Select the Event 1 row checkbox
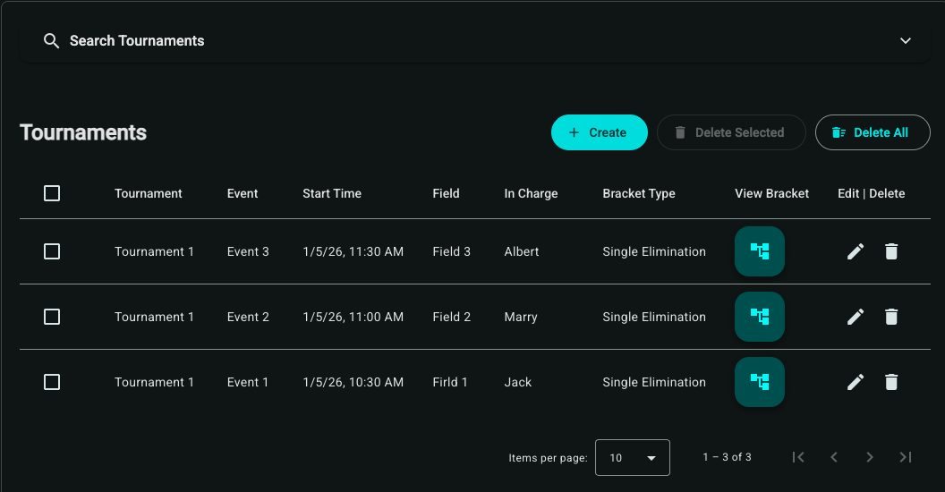The width and height of the screenshot is (945, 492). [52, 382]
